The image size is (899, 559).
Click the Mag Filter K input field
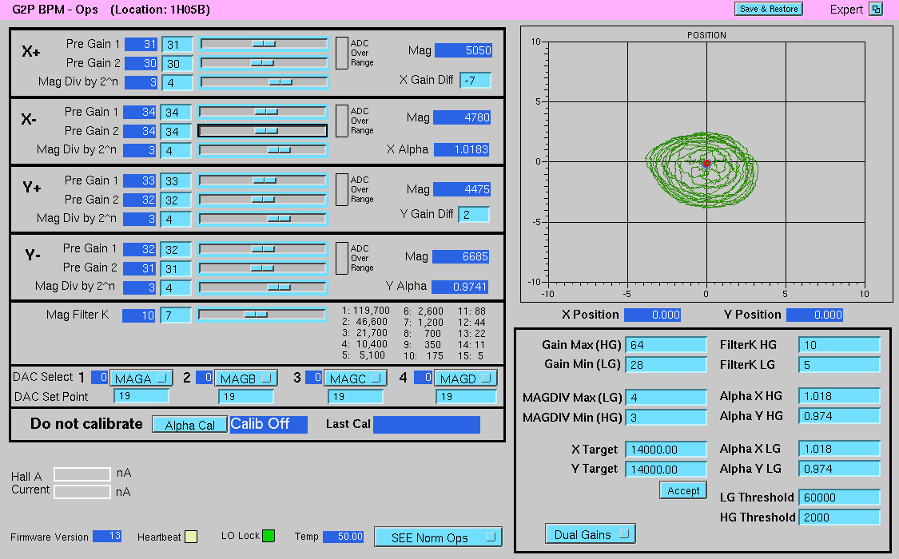(x=176, y=315)
